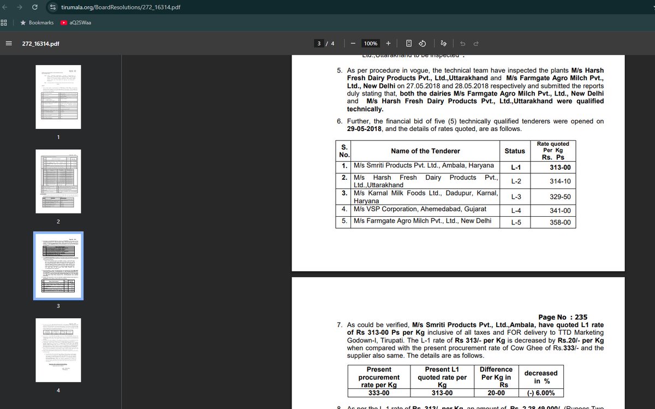Click 'Page No : 235' text
The width and height of the screenshot is (655, 409).
click(x=563, y=317)
